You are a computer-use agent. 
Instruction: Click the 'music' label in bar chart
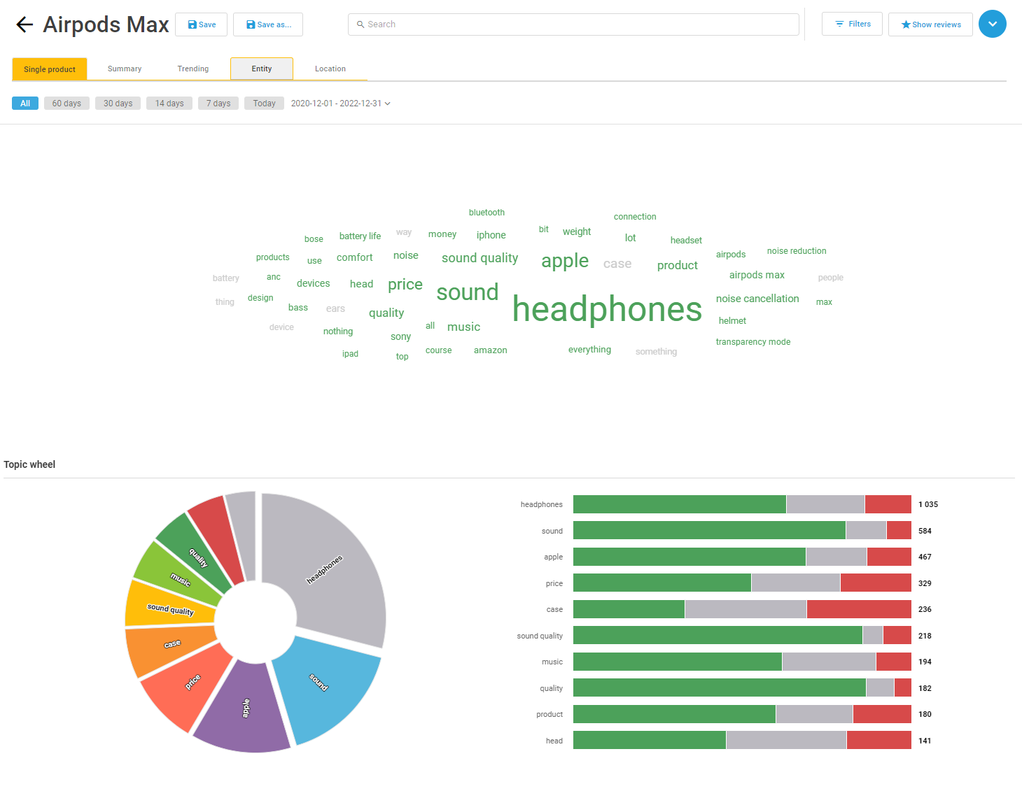click(x=552, y=662)
